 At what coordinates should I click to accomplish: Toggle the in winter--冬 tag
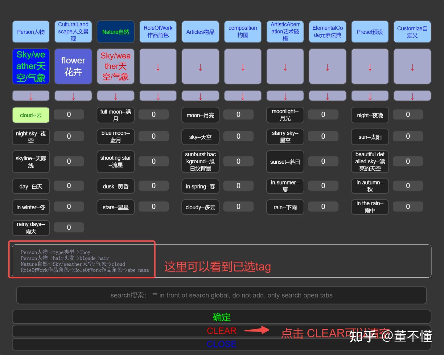31,207
